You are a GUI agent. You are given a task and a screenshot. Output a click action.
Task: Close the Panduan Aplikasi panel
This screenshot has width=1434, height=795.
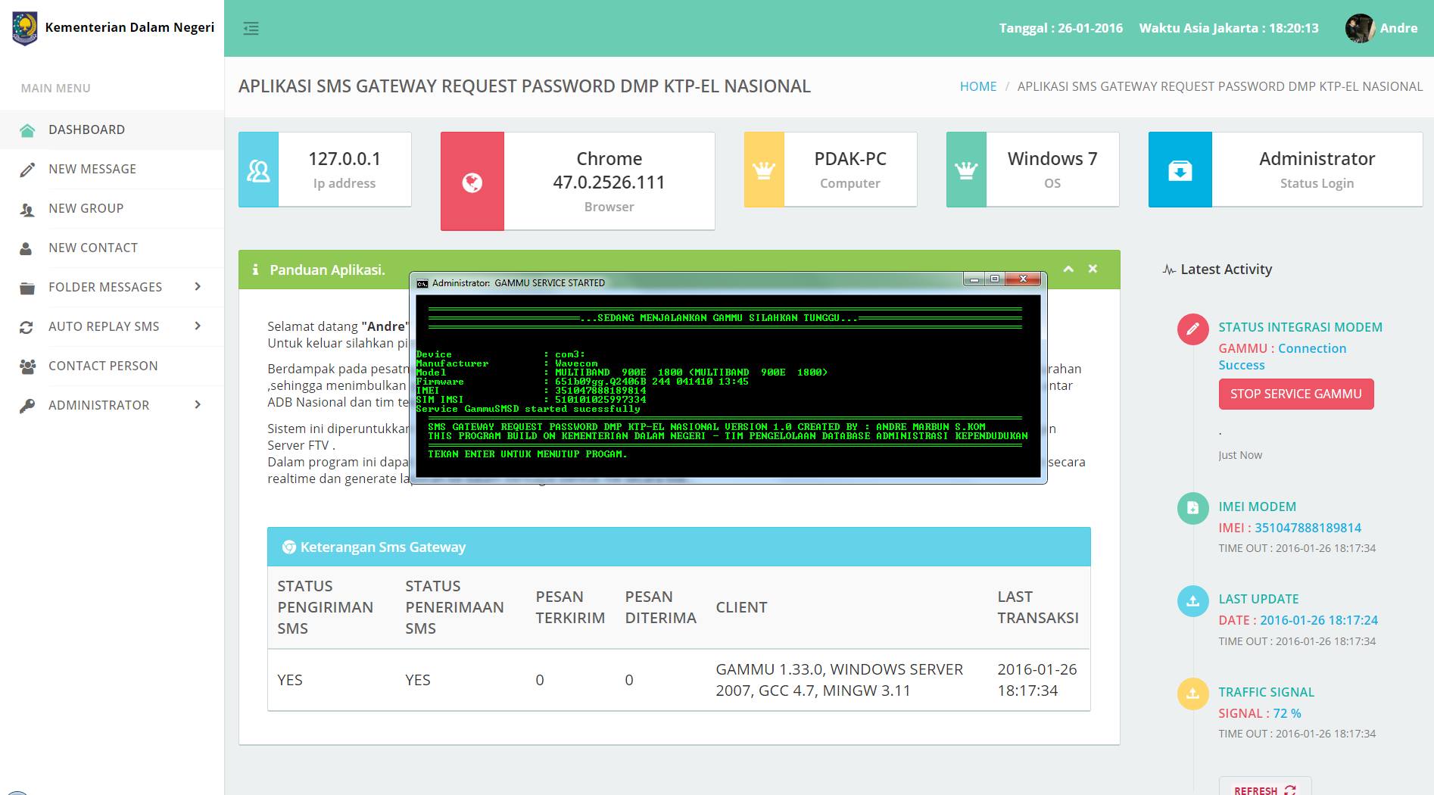(1093, 269)
